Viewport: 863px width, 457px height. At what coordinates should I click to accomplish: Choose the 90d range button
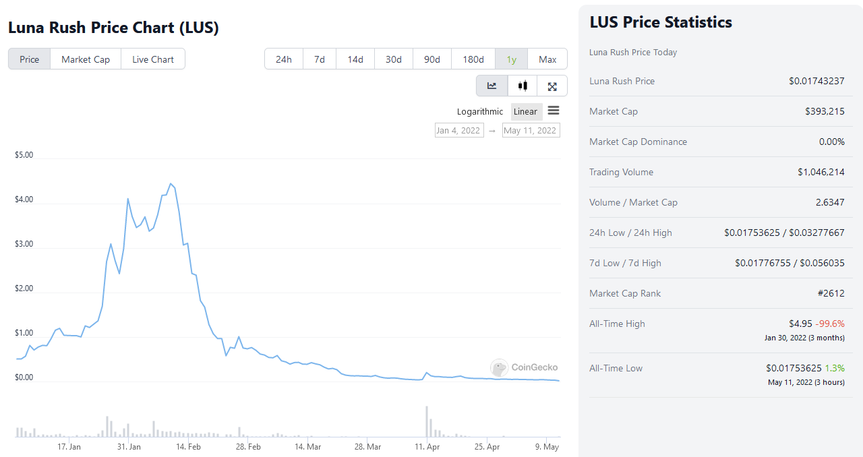click(432, 59)
